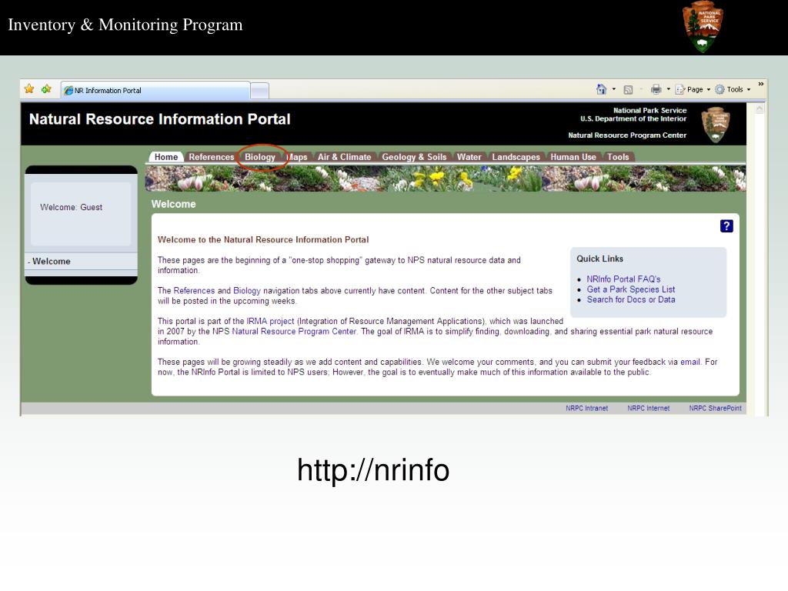Click the NPS arrowhead logo in the slide header

click(703, 27)
